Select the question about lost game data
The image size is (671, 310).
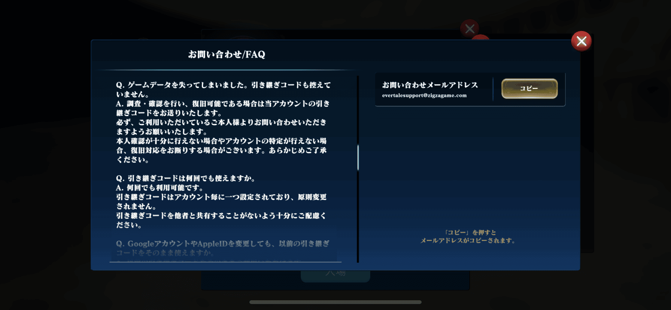point(223,89)
